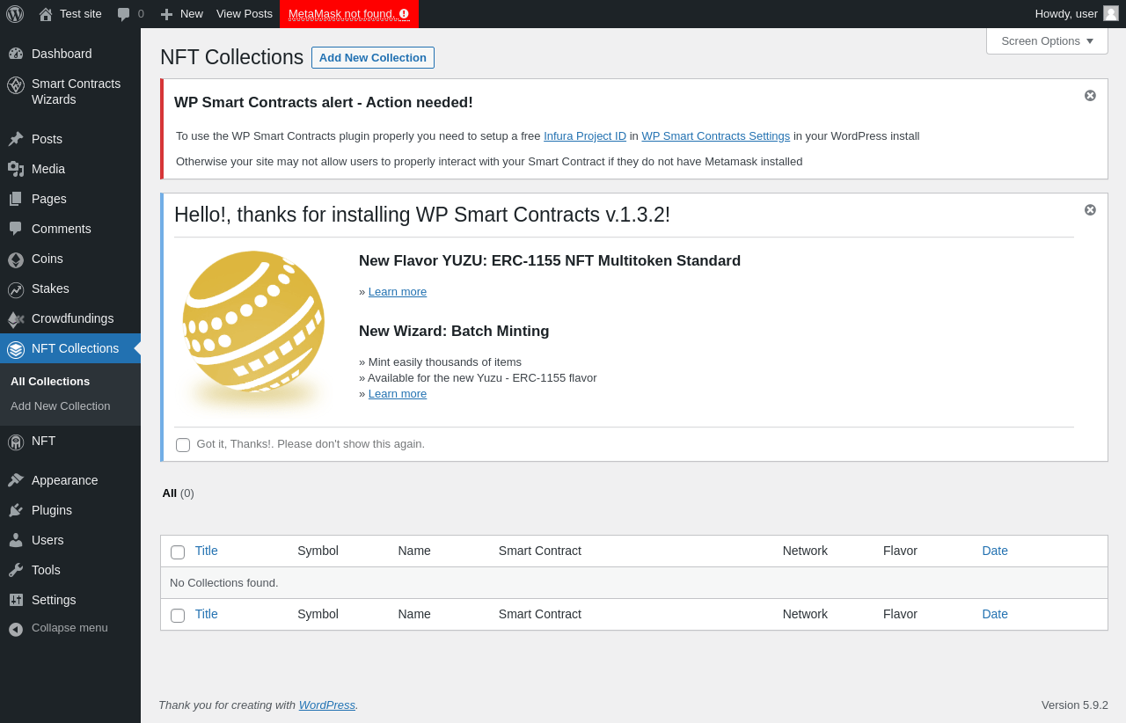Click the MetaMask not found red banner
This screenshot has width=1126, height=723.
[349, 14]
